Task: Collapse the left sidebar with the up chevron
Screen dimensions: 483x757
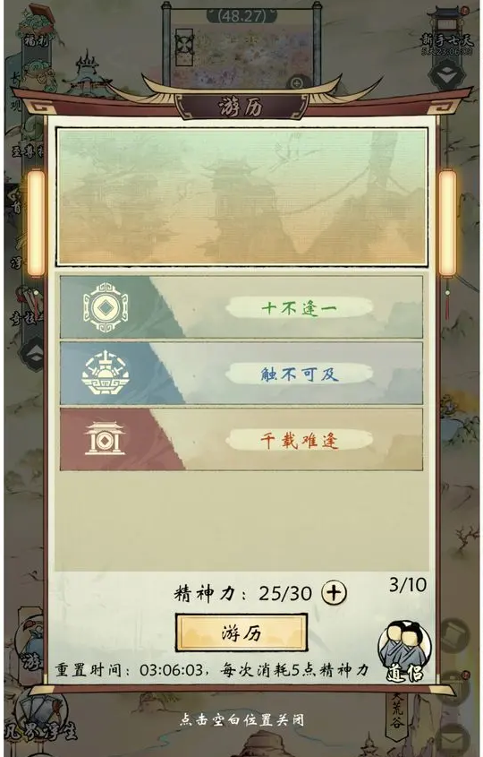Action: pyautogui.click(x=34, y=354)
